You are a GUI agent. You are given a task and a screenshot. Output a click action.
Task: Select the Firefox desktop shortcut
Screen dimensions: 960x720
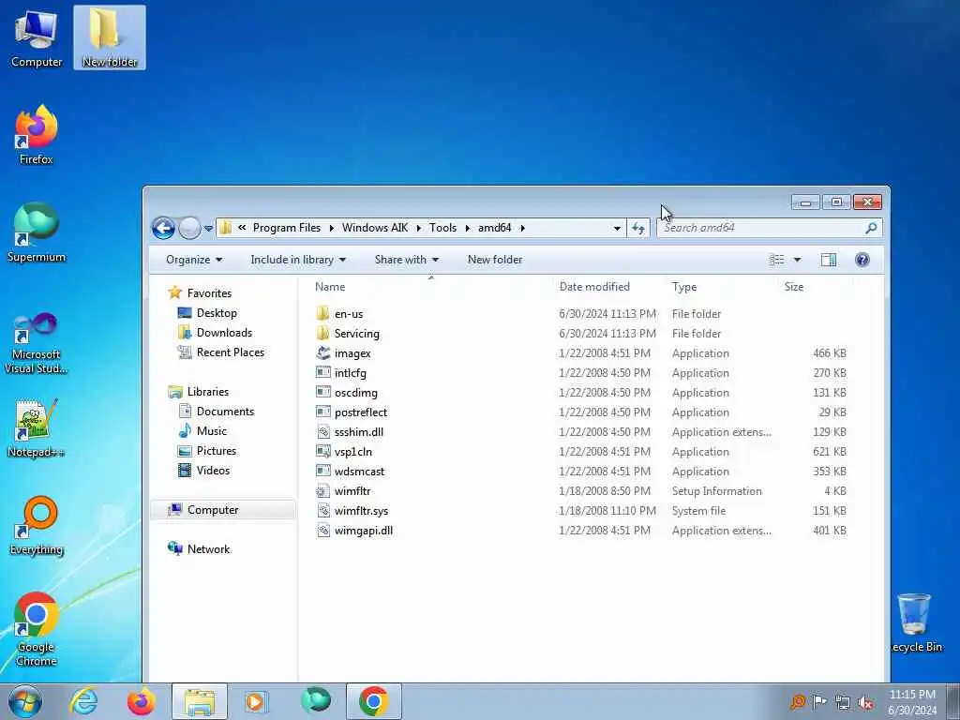point(37,135)
